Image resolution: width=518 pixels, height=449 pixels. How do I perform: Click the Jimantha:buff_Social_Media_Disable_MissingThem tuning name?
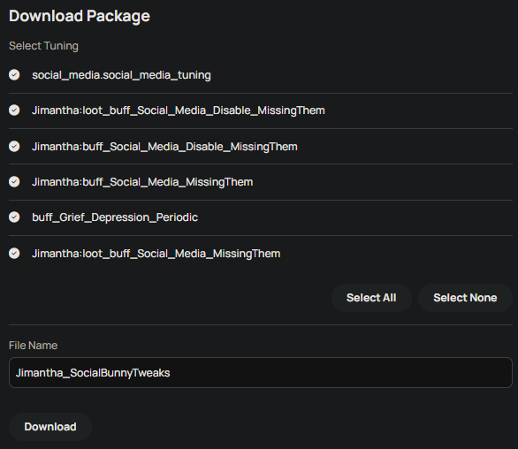click(164, 147)
